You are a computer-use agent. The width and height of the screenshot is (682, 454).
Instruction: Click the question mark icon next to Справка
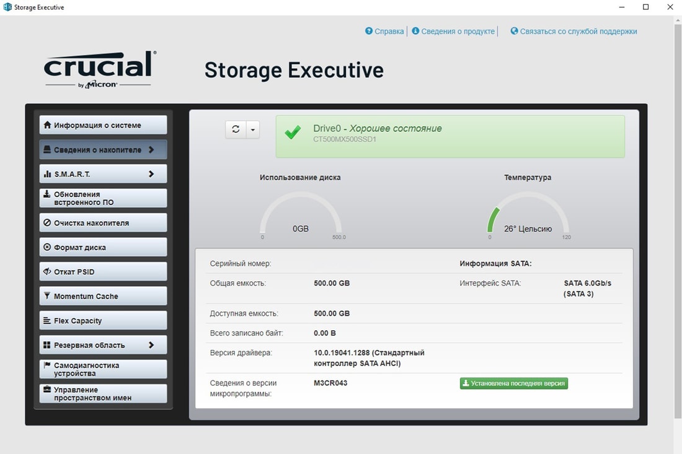coord(369,31)
